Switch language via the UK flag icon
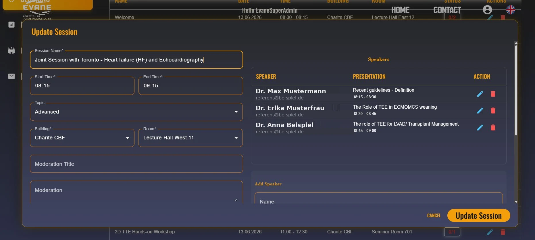Screen dimensions: 535x240 [x=511, y=10]
